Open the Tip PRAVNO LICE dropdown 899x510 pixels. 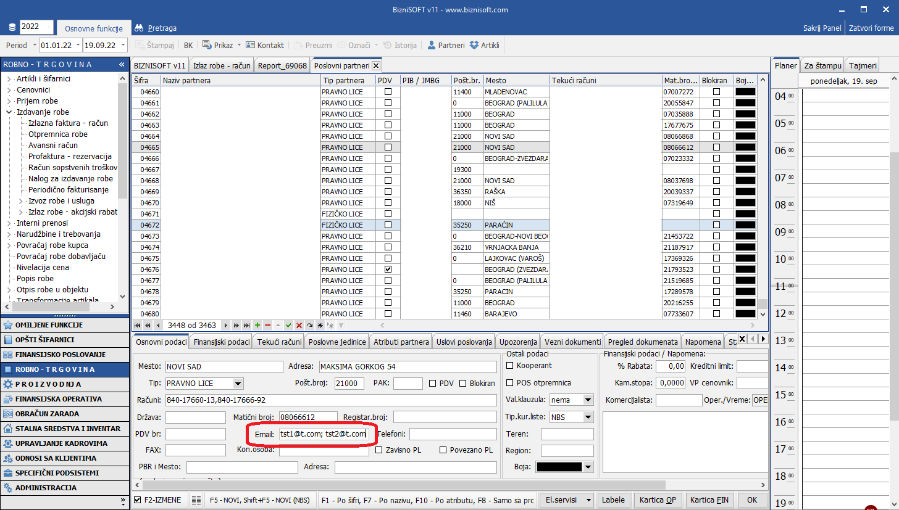click(x=238, y=384)
